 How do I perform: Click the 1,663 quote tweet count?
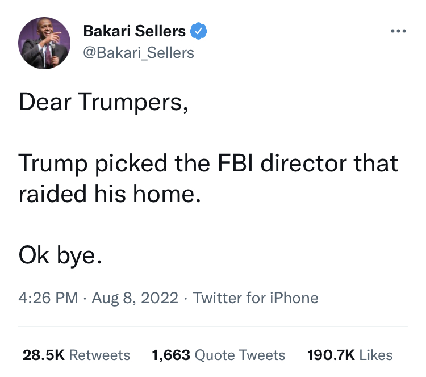tap(171, 355)
